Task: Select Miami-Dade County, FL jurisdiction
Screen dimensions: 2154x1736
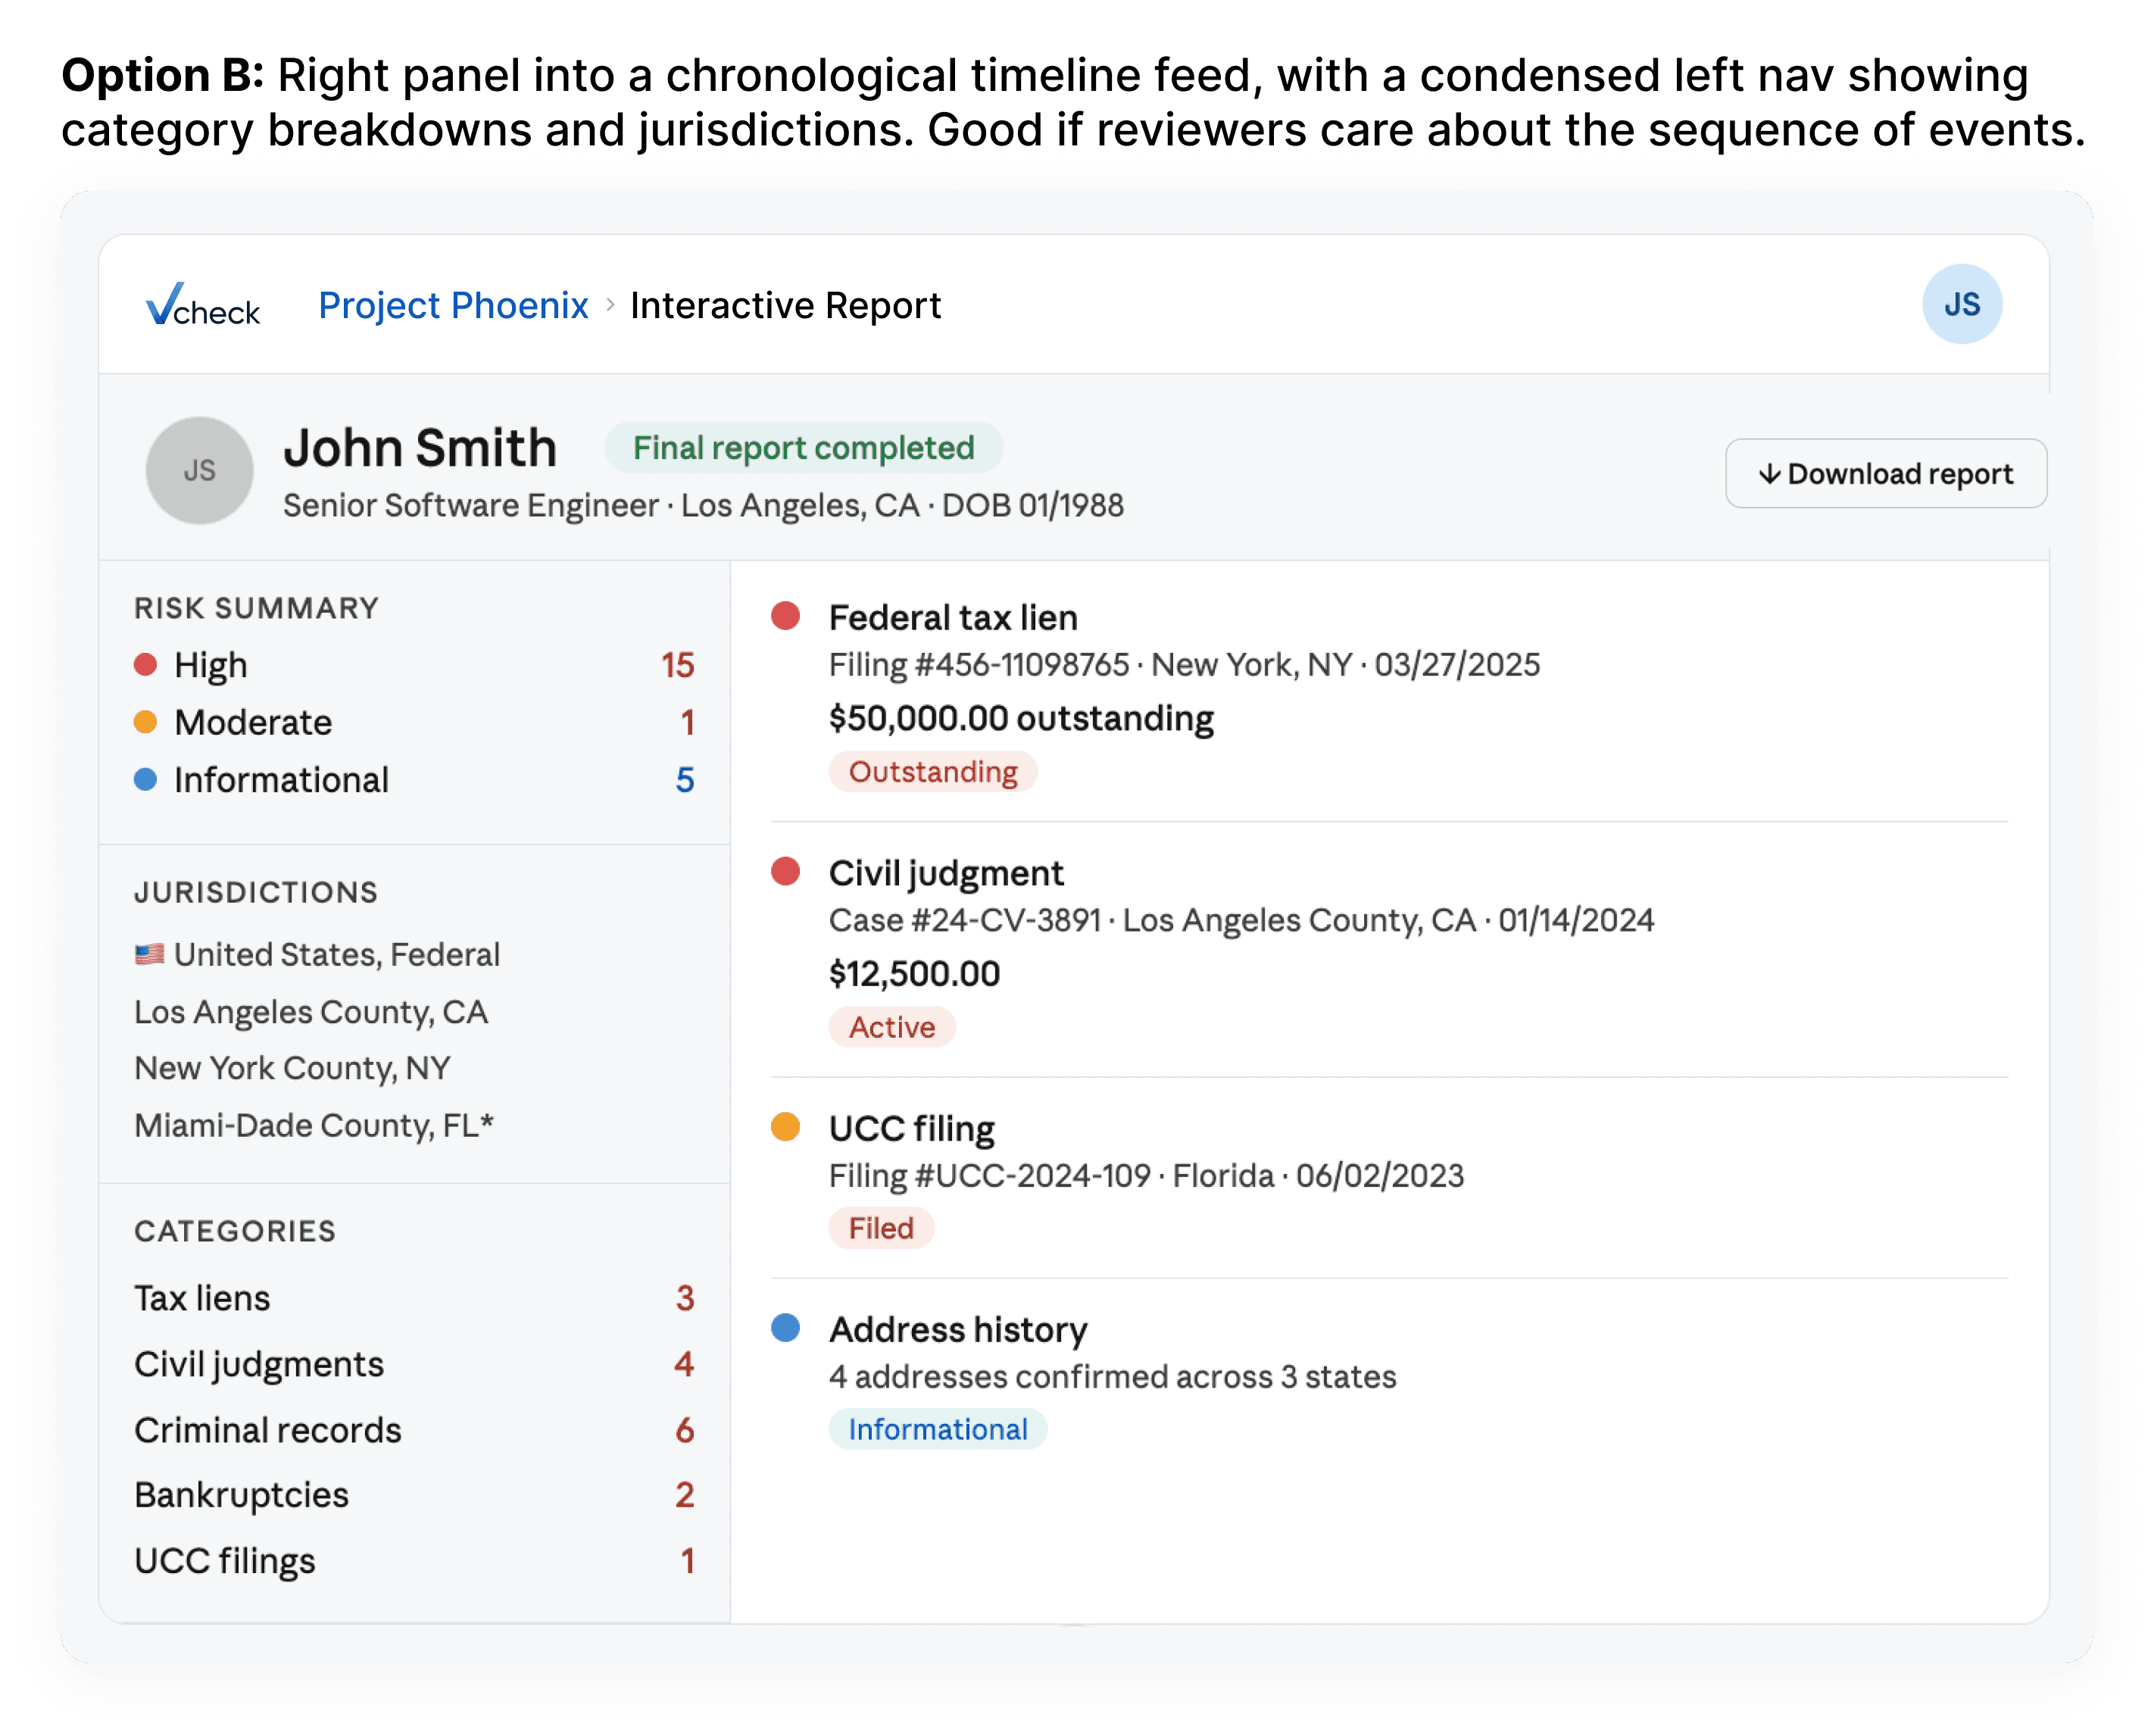Action: click(x=314, y=1125)
